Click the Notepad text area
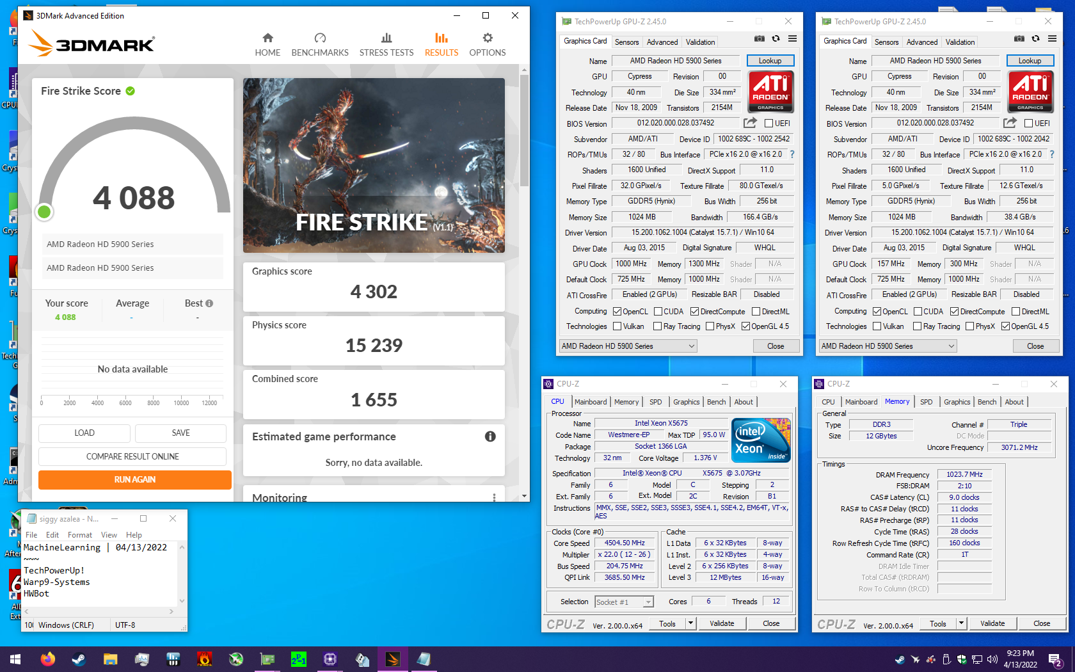This screenshot has height=672, width=1075. pyautogui.click(x=100, y=573)
